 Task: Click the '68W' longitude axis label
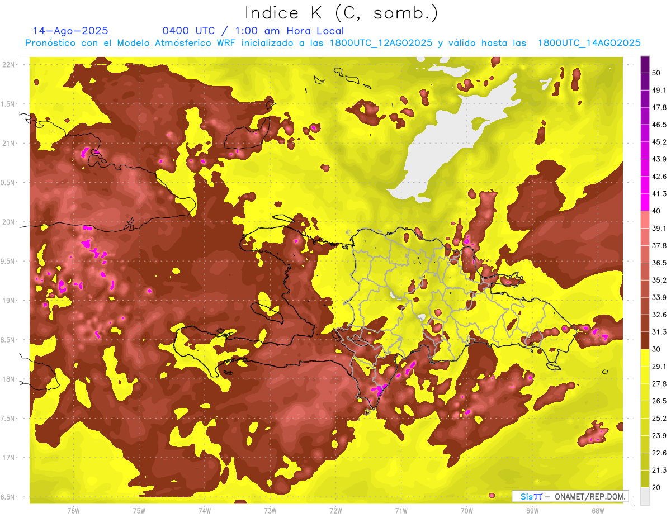point(597,511)
